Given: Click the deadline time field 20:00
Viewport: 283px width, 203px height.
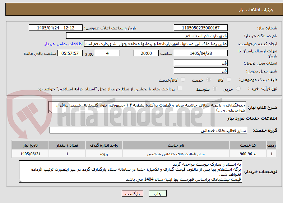Looking at the screenshot, I should click(x=146, y=53).
